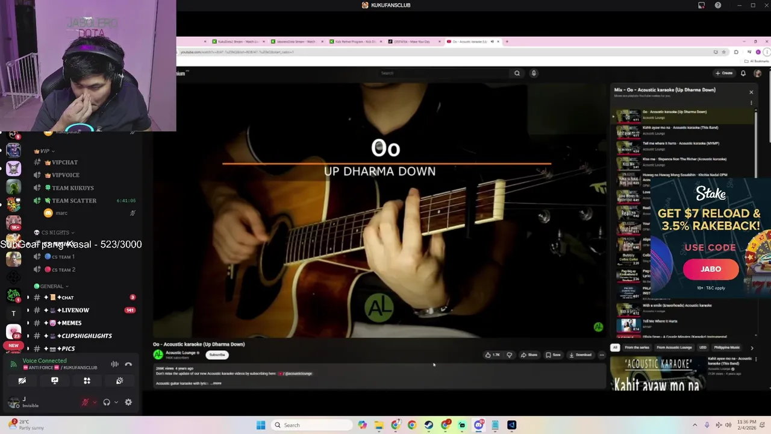The width and height of the screenshot is (771, 434).
Task: Collapse the GENERAL category
Action: (52, 286)
